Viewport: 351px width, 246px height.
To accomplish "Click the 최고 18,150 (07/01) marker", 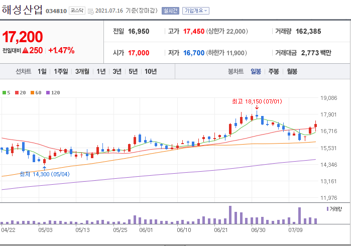I will pyautogui.click(x=257, y=101).
